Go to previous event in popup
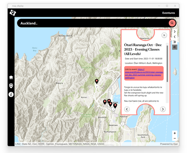The height and width of the screenshot is (153, 190). pyautogui.click(x=127, y=109)
